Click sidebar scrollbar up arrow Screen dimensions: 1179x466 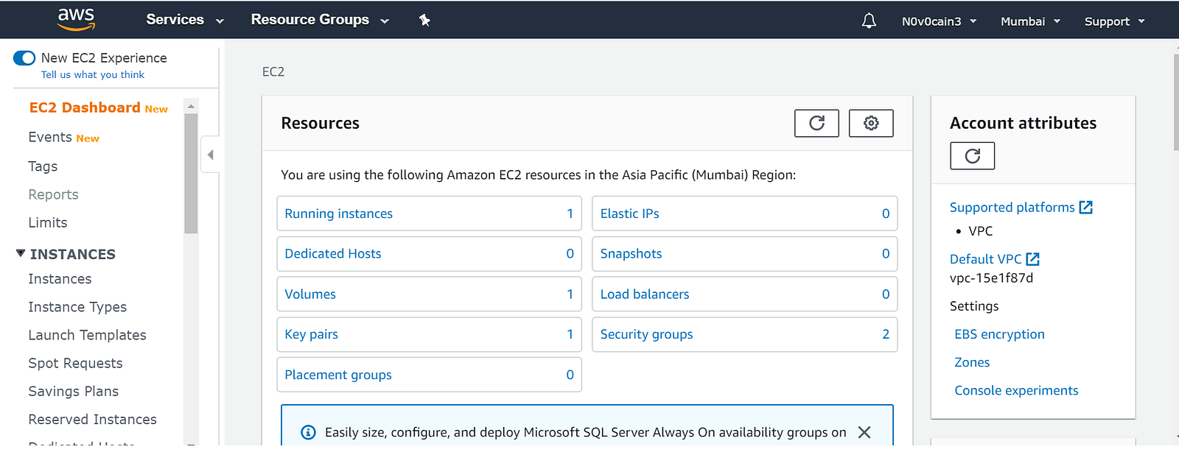tap(191, 106)
